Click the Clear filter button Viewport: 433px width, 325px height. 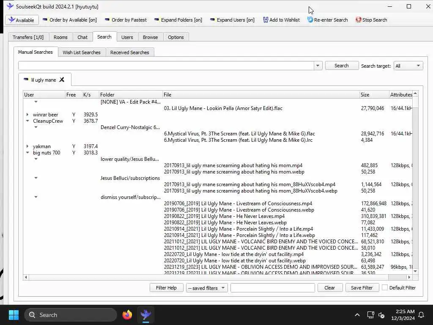tap(330, 288)
